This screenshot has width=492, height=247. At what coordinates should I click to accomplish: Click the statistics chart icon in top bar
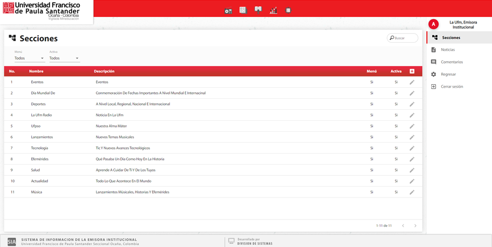274,11
